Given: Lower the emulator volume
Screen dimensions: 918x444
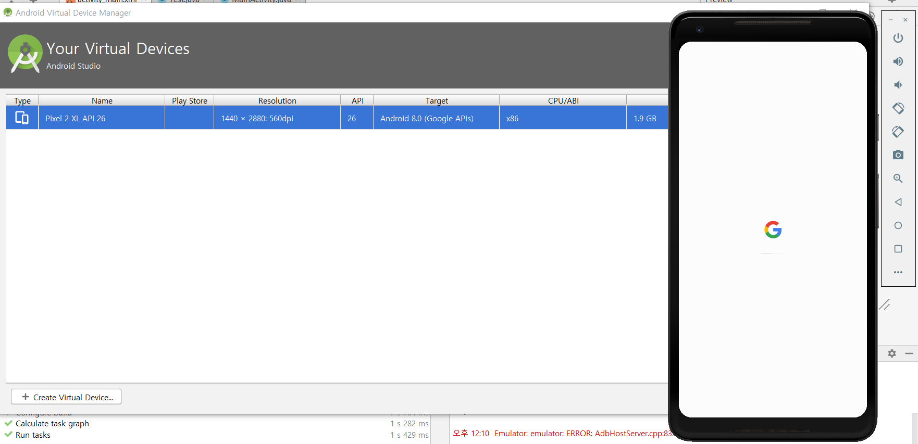Looking at the screenshot, I should pyautogui.click(x=898, y=85).
